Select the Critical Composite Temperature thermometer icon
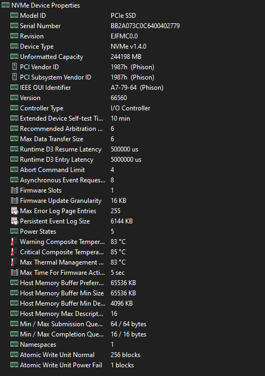Viewport: 265px width, 376px height. tap(14, 252)
